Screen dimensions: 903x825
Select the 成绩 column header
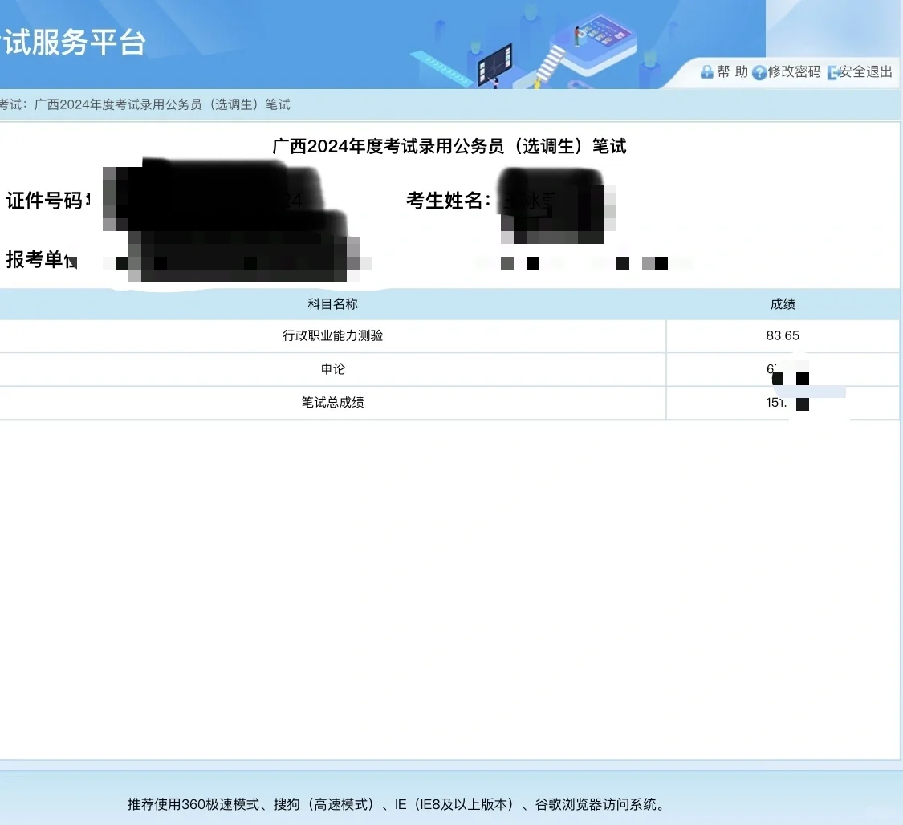pos(783,304)
